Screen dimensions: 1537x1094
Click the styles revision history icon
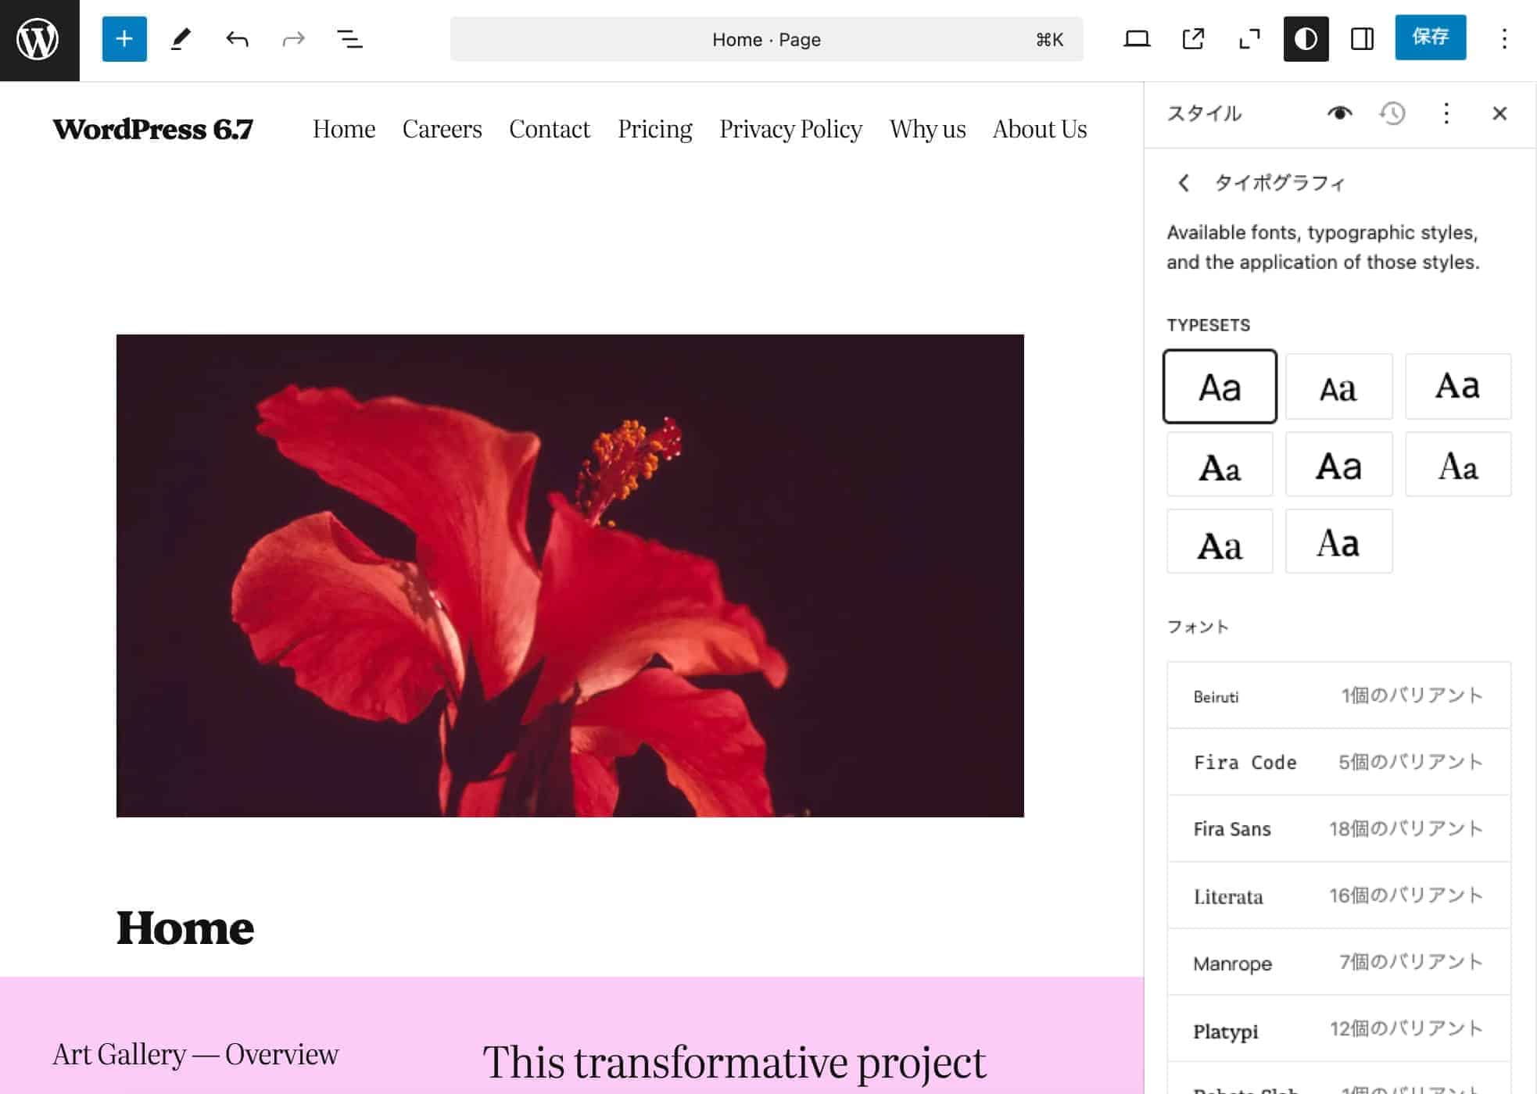coord(1392,113)
